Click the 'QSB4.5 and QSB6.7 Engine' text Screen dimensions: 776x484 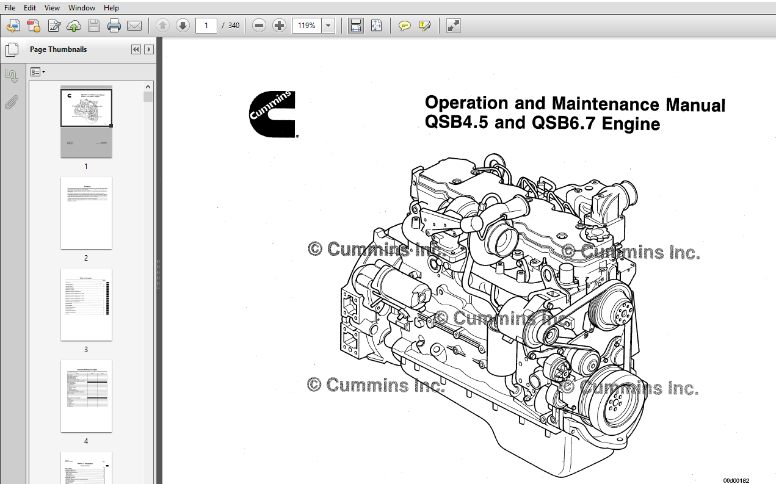[542, 123]
